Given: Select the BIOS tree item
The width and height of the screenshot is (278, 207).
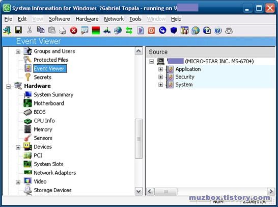Looking at the screenshot, I should pos(40,112).
